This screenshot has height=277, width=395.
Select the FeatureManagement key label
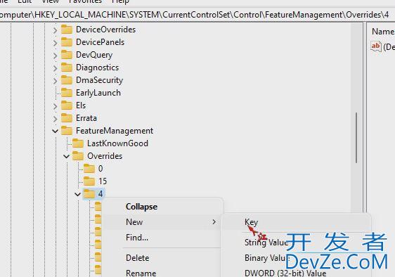115,131
